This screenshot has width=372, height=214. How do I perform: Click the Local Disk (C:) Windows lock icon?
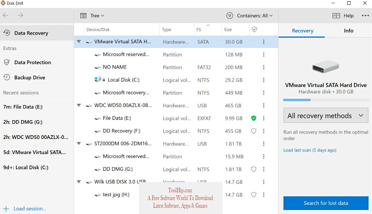tap(100, 79)
